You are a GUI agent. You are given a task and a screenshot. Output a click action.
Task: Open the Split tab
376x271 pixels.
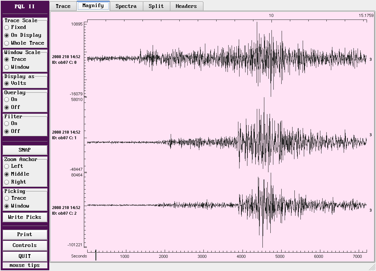tap(156, 6)
